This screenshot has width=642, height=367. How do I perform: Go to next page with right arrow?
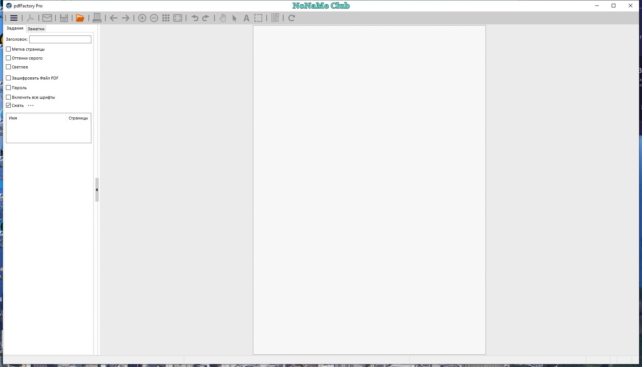[x=126, y=18]
